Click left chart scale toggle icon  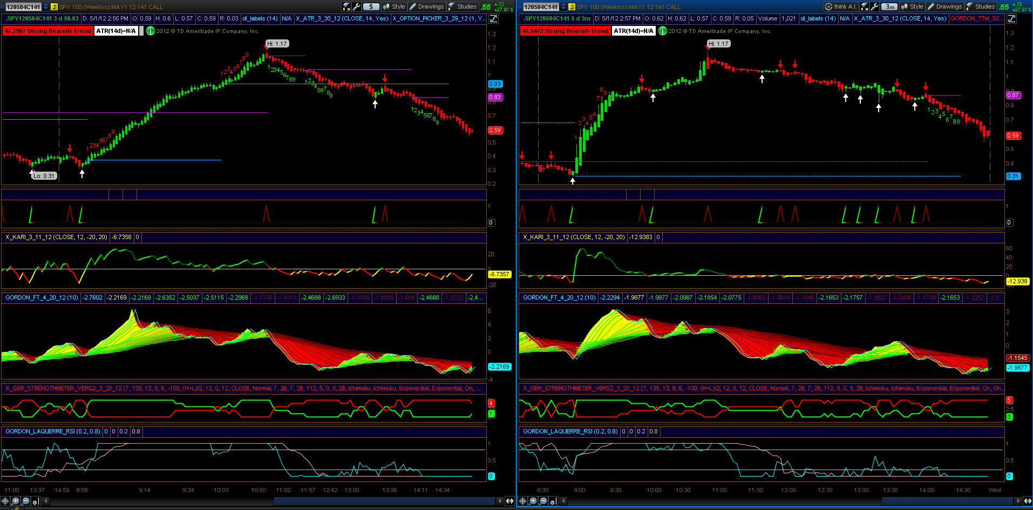(x=493, y=19)
